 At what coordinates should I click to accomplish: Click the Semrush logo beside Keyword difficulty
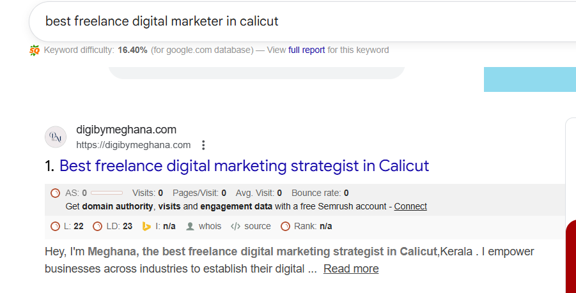click(x=35, y=50)
